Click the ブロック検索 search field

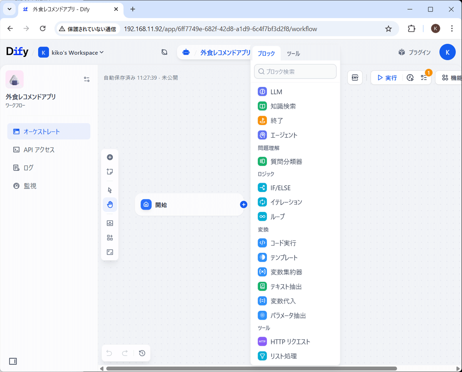(x=295, y=71)
